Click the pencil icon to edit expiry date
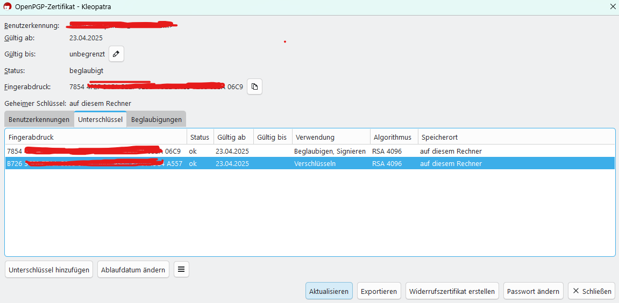 [x=117, y=54]
